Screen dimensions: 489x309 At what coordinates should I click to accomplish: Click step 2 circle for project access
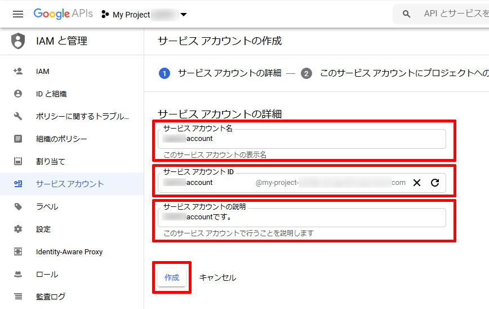tap(306, 73)
